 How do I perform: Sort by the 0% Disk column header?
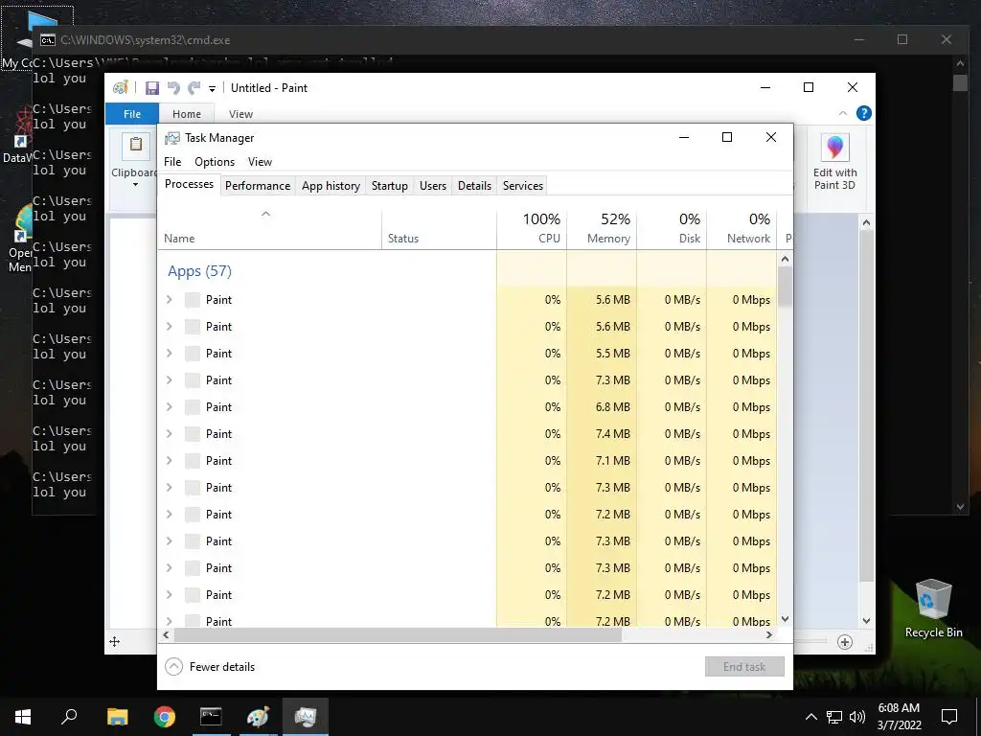672,229
